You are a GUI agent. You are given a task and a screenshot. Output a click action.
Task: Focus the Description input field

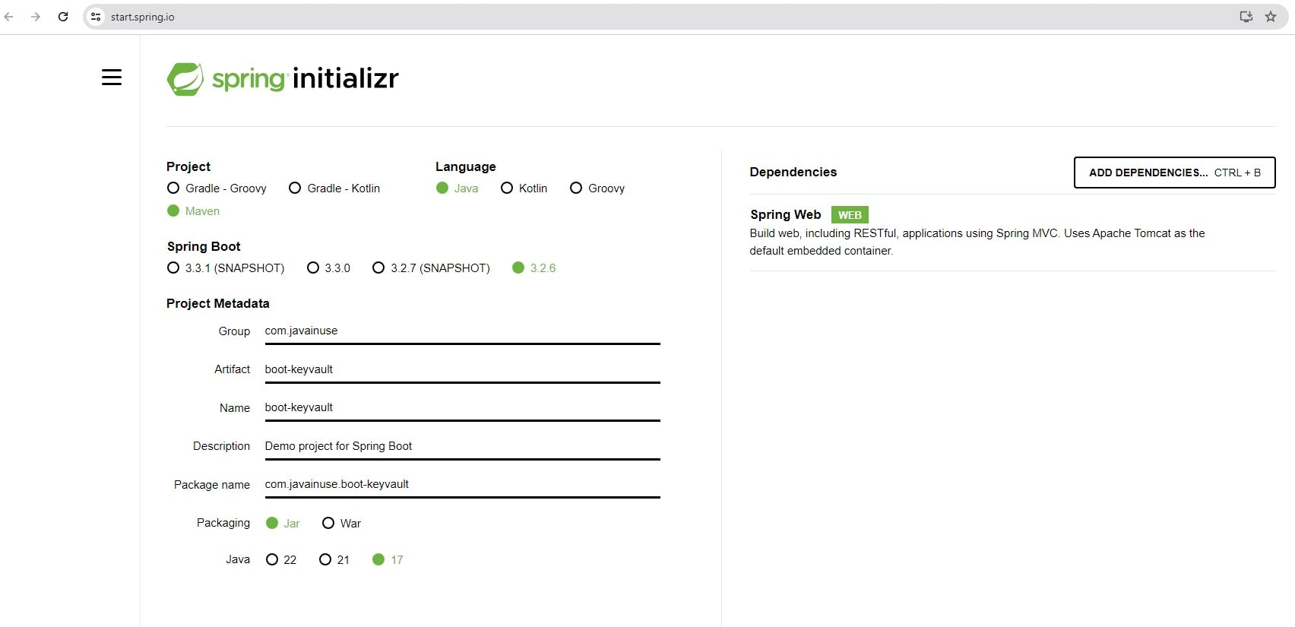(x=462, y=446)
